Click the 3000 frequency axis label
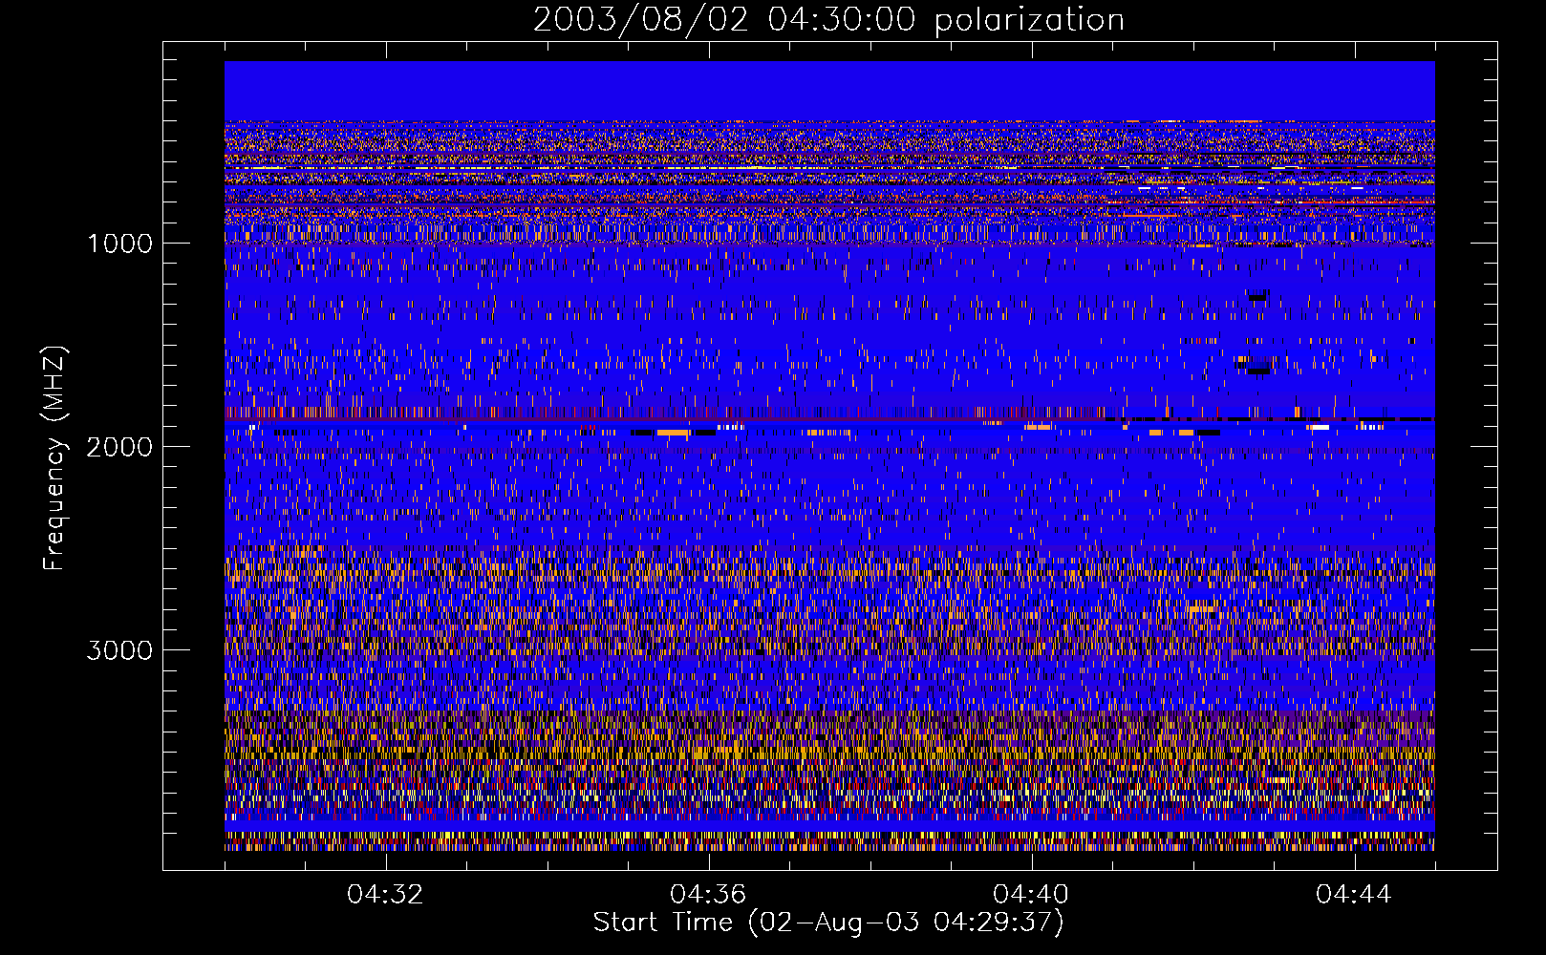The width and height of the screenshot is (1546, 955). coord(119,650)
